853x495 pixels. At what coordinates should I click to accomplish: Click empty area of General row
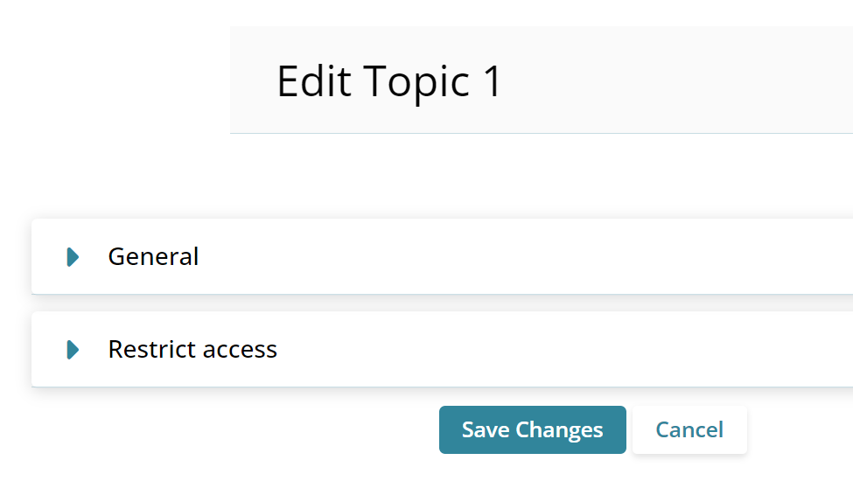(x=525, y=257)
